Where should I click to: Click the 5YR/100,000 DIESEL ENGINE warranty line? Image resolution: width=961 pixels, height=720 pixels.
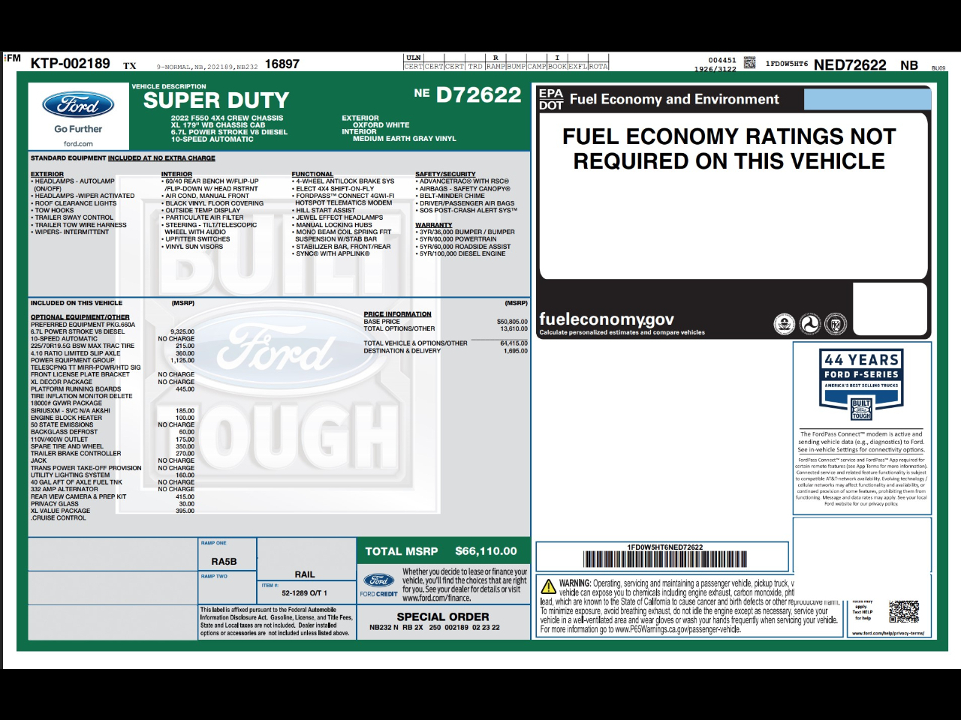click(461, 253)
